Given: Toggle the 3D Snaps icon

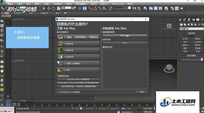Looking at the screenshot, I should click(90, 9).
